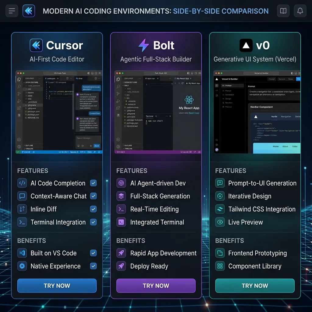This screenshot has height=312, width=312.
Task: Click the 'AI-First Code Editor' subtitle text
Action: pos(57,59)
